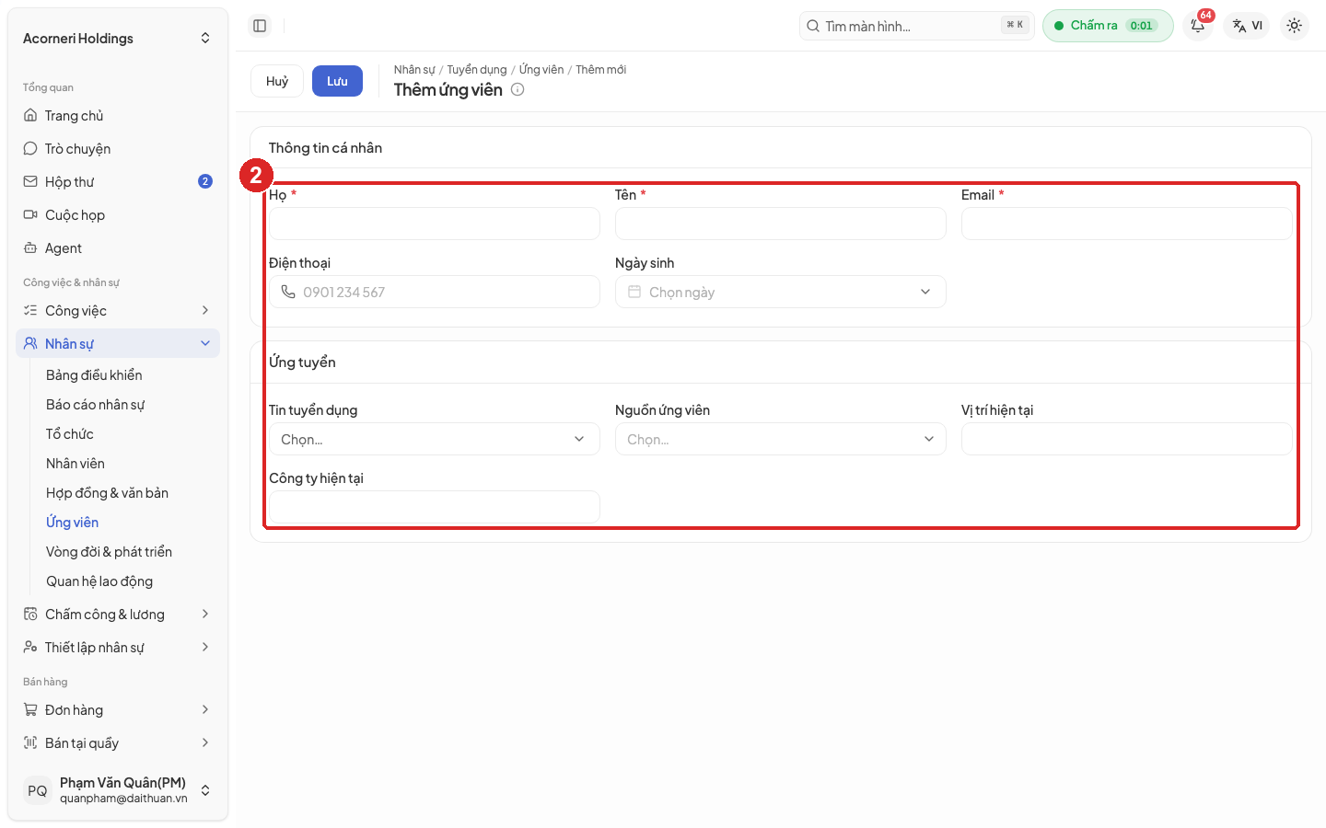This screenshot has height=828, width=1326.
Task: Click the Trang chủ home icon
Action: (x=30, y=115)
